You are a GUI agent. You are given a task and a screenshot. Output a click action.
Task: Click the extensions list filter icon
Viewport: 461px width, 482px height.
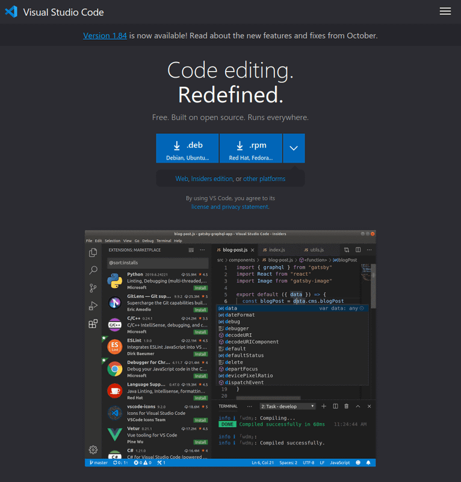click(x=191, y=250)
